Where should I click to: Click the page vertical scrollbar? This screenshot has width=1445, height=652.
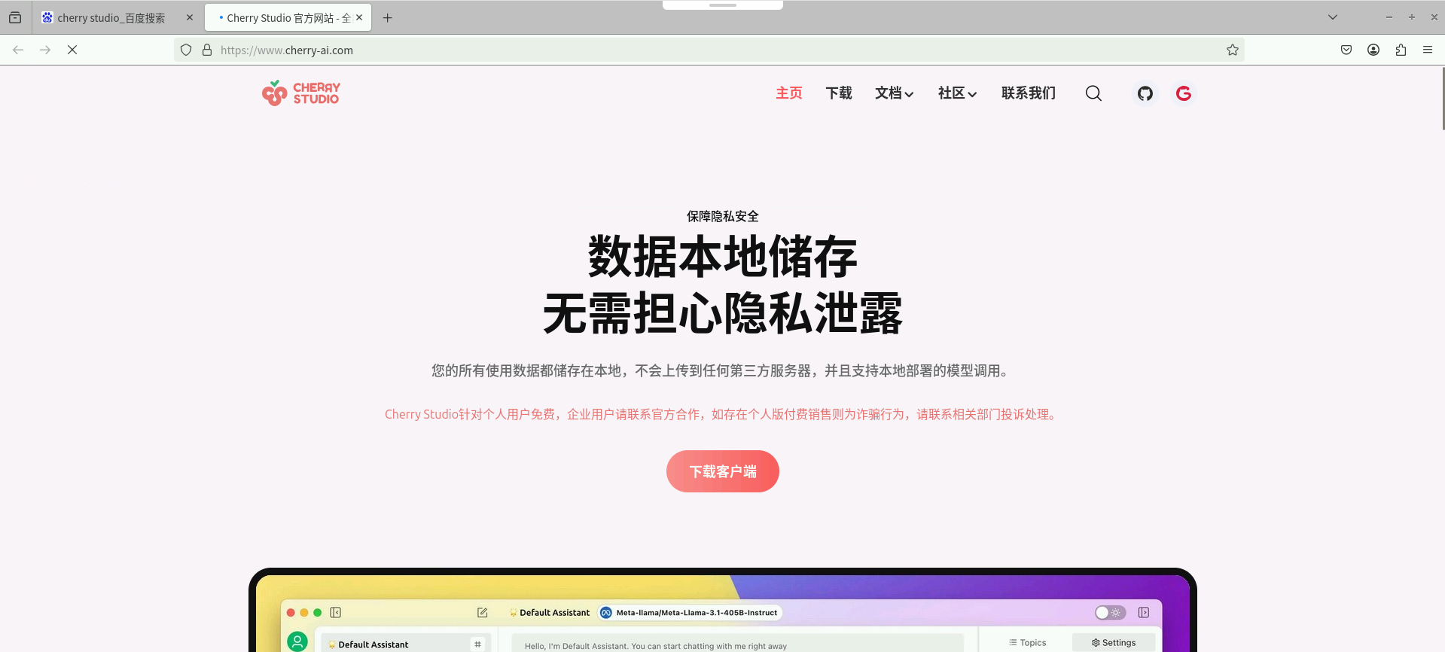click(x=1442, y=98)
